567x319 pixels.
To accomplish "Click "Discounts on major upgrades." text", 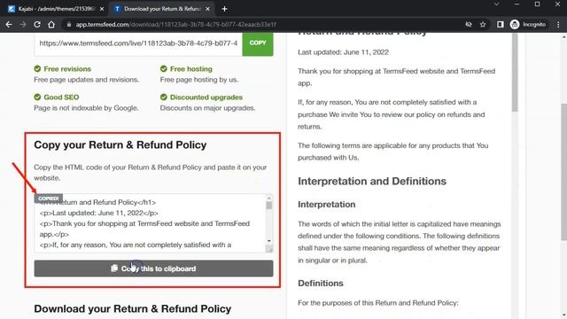I will (207, 108).
